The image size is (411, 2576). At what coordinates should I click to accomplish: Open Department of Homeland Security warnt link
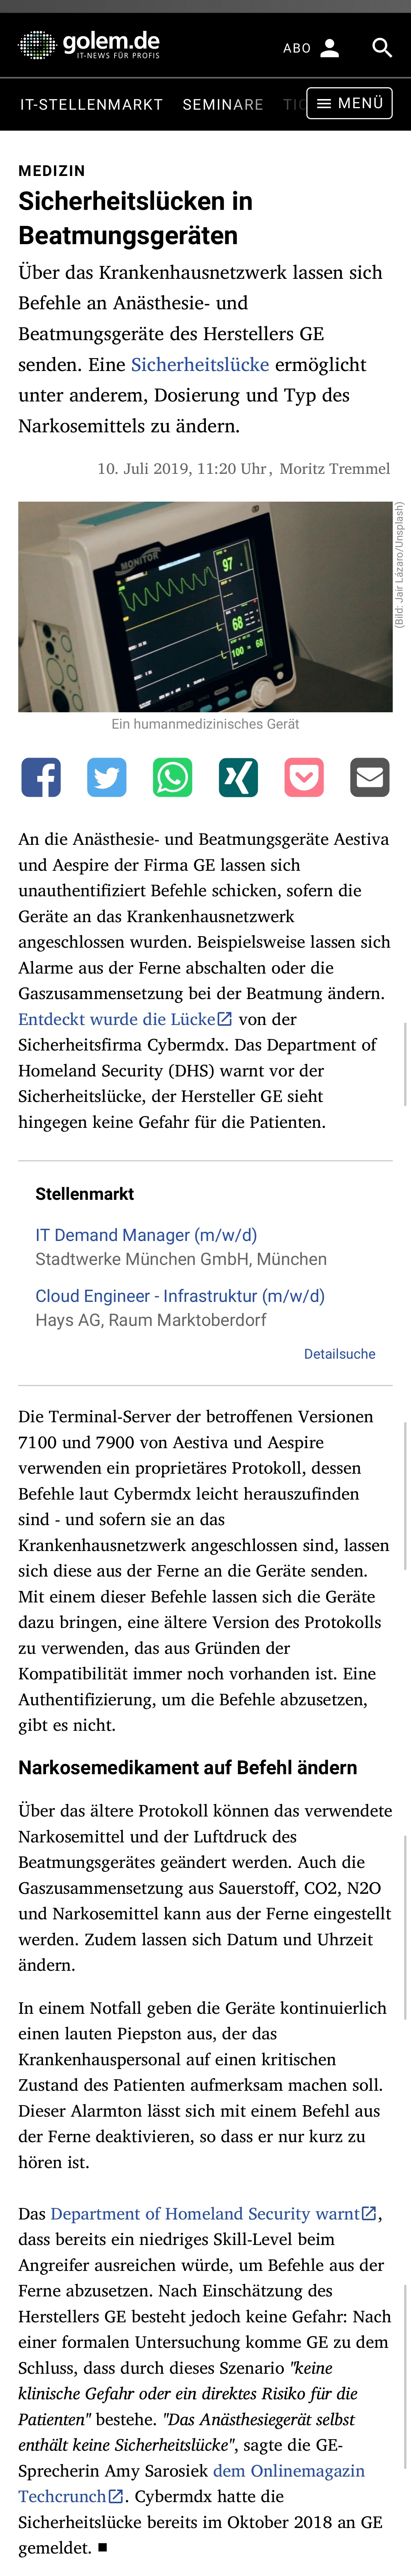click(x=214, y=2214)
